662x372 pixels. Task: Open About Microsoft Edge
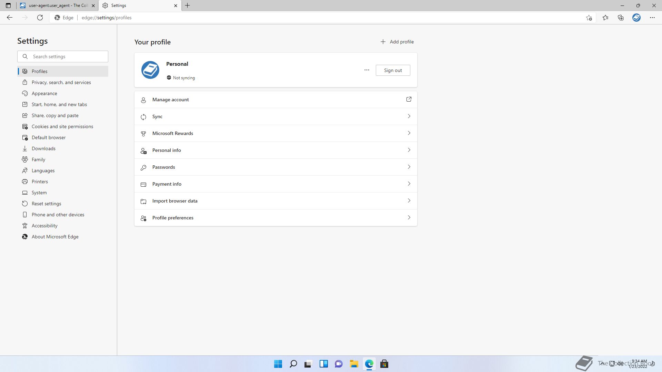coord(63,237)
